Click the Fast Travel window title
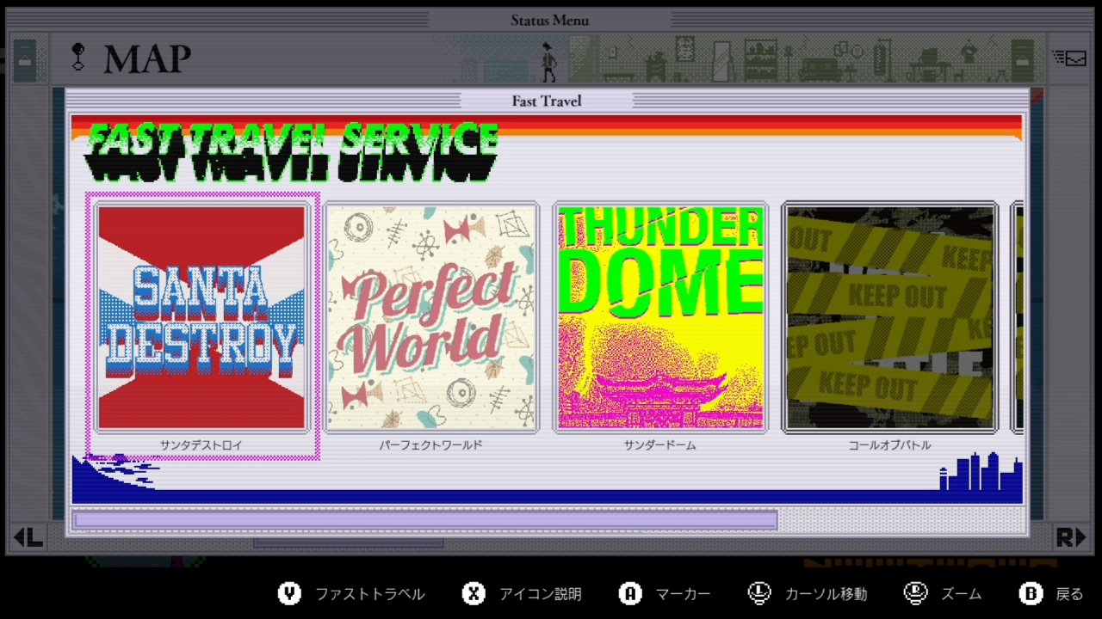 pos(547,101)
